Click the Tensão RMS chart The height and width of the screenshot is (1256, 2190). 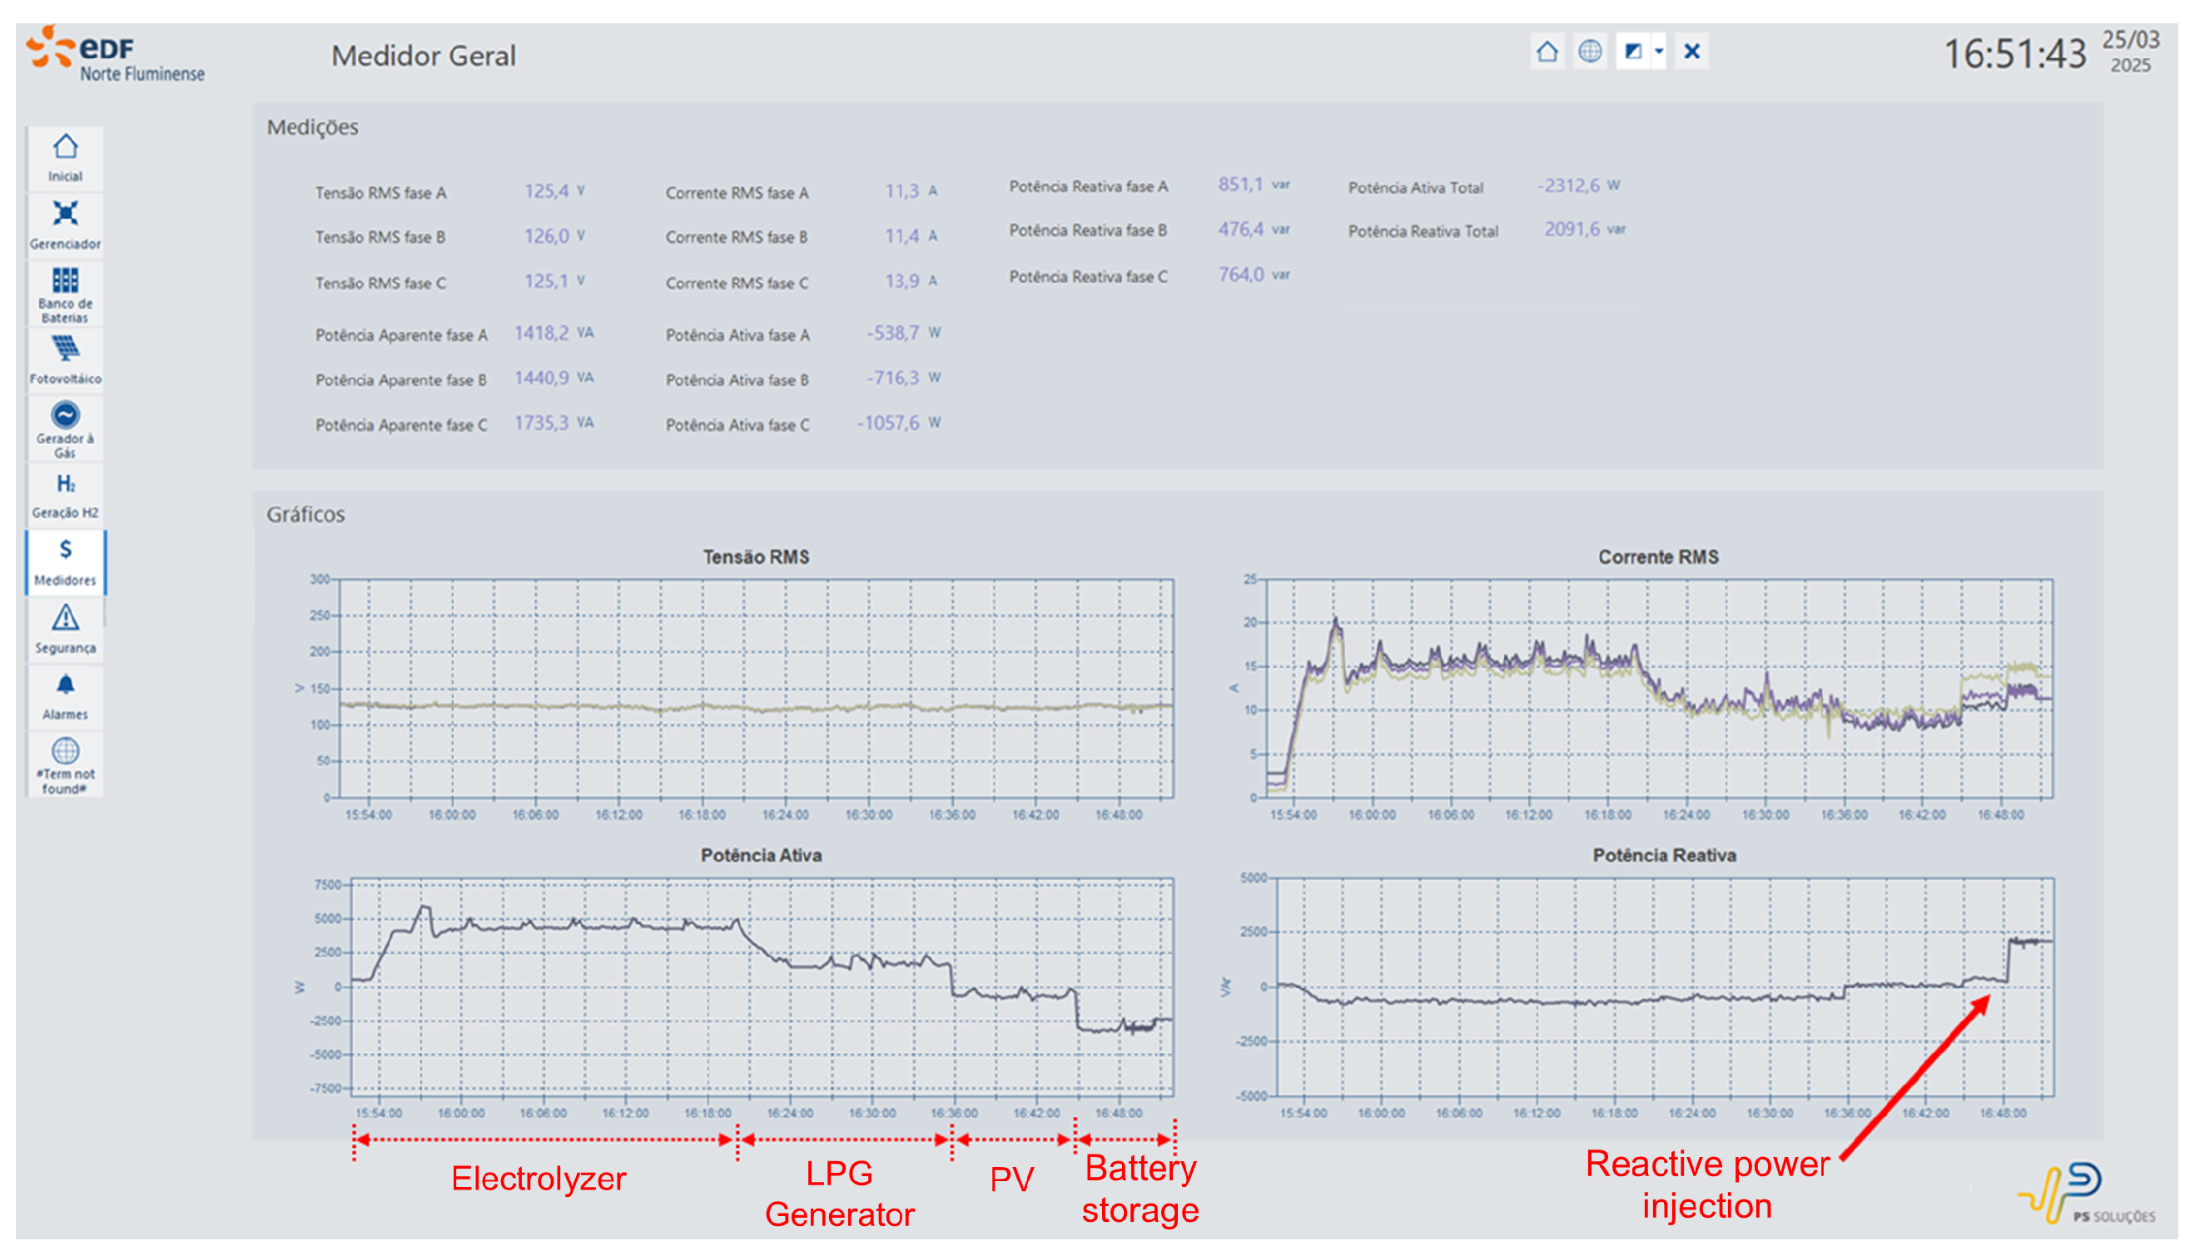click(x=755, y=688)
